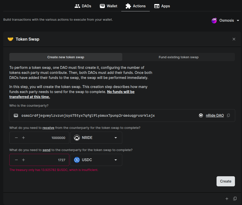242x205 pixels.
Task: Click the insufficient treasury USDC error message
Action: click(54, 170)
